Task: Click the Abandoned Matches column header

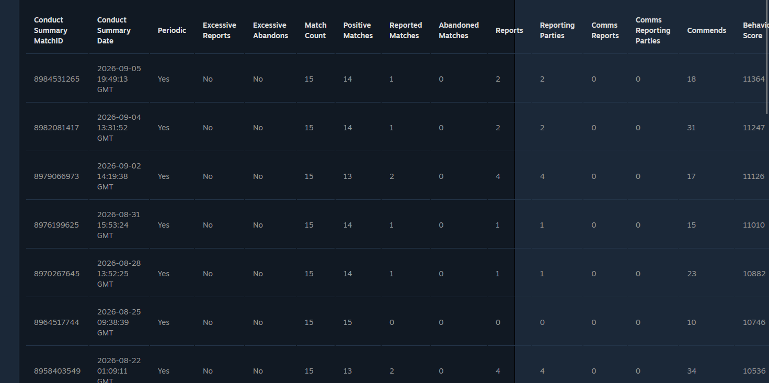Action: click(x=459, y=30)
